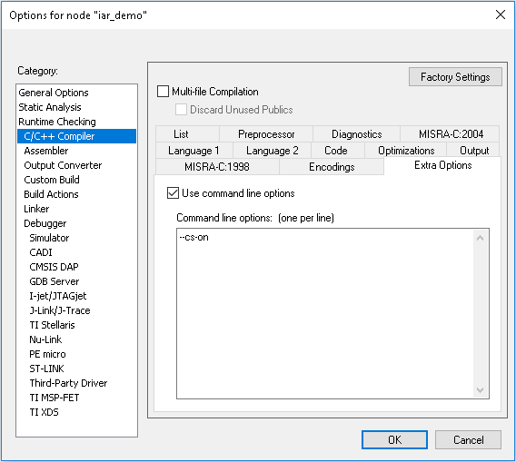Open the Language 1 tab
Image resolution: width=516 pixels, height=462 pixels.
click(194, 151)
